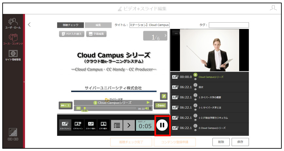284x151 pixels.
Task: Open サイト情報管理 globe icon
Action: coord(13,54)
